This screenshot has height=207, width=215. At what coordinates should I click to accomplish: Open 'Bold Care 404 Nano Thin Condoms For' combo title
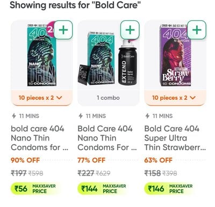pyautogui.click(x=107, y=138)
